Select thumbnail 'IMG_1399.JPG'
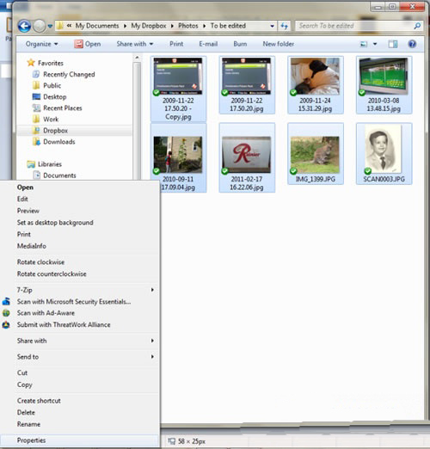The image size is (430, 449). click(x=315, y=154)
